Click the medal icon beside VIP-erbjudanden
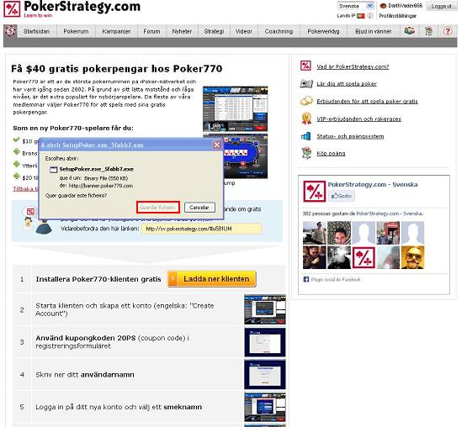The height and width of the screenshot is (427, 467). tap(306, 119)
